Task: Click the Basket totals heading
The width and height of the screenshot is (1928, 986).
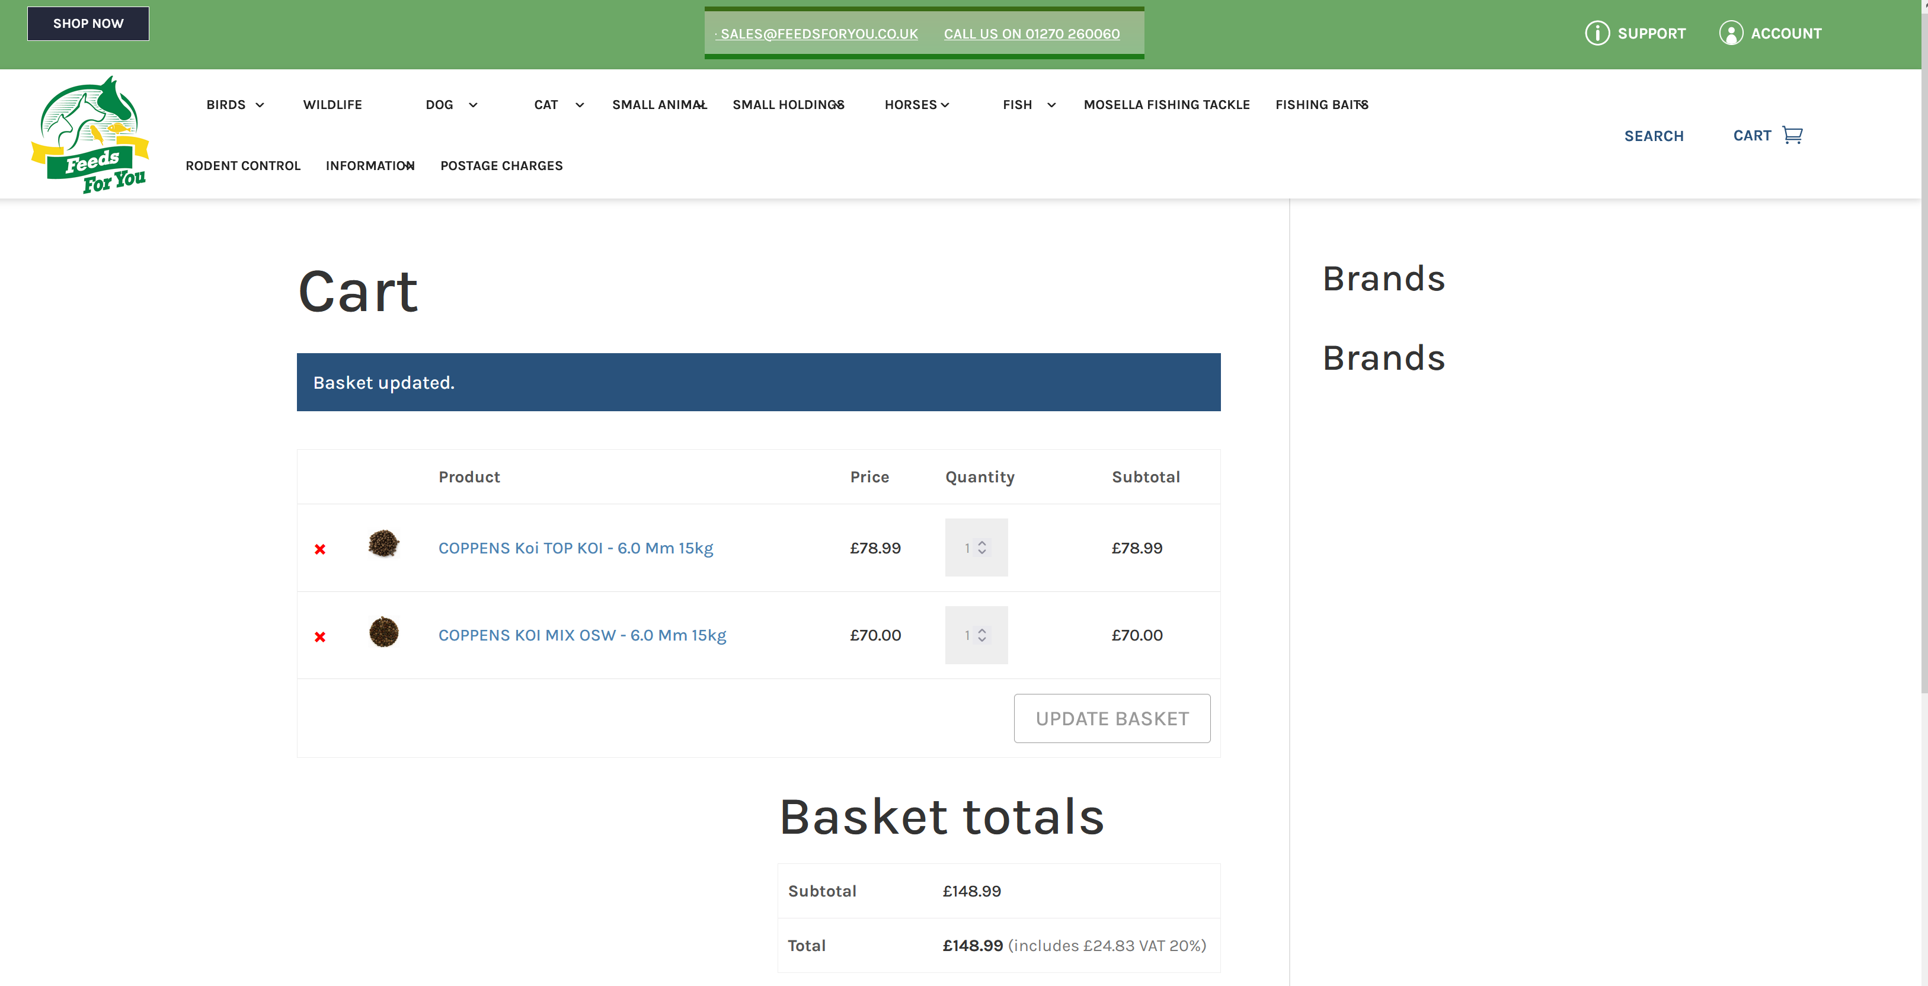Action: pos(942,817)
